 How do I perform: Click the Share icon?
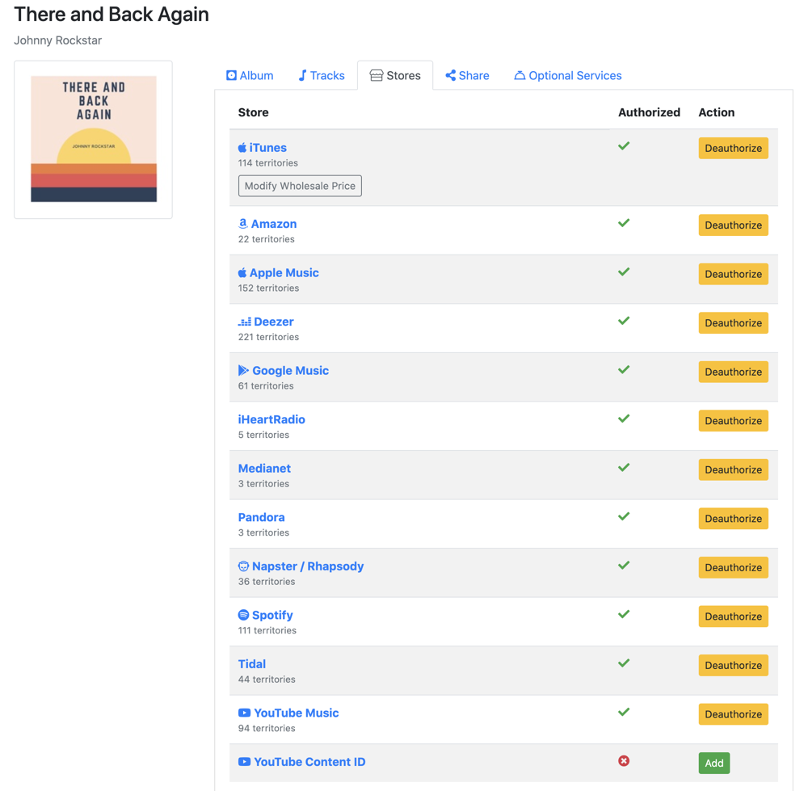[450, 76]
